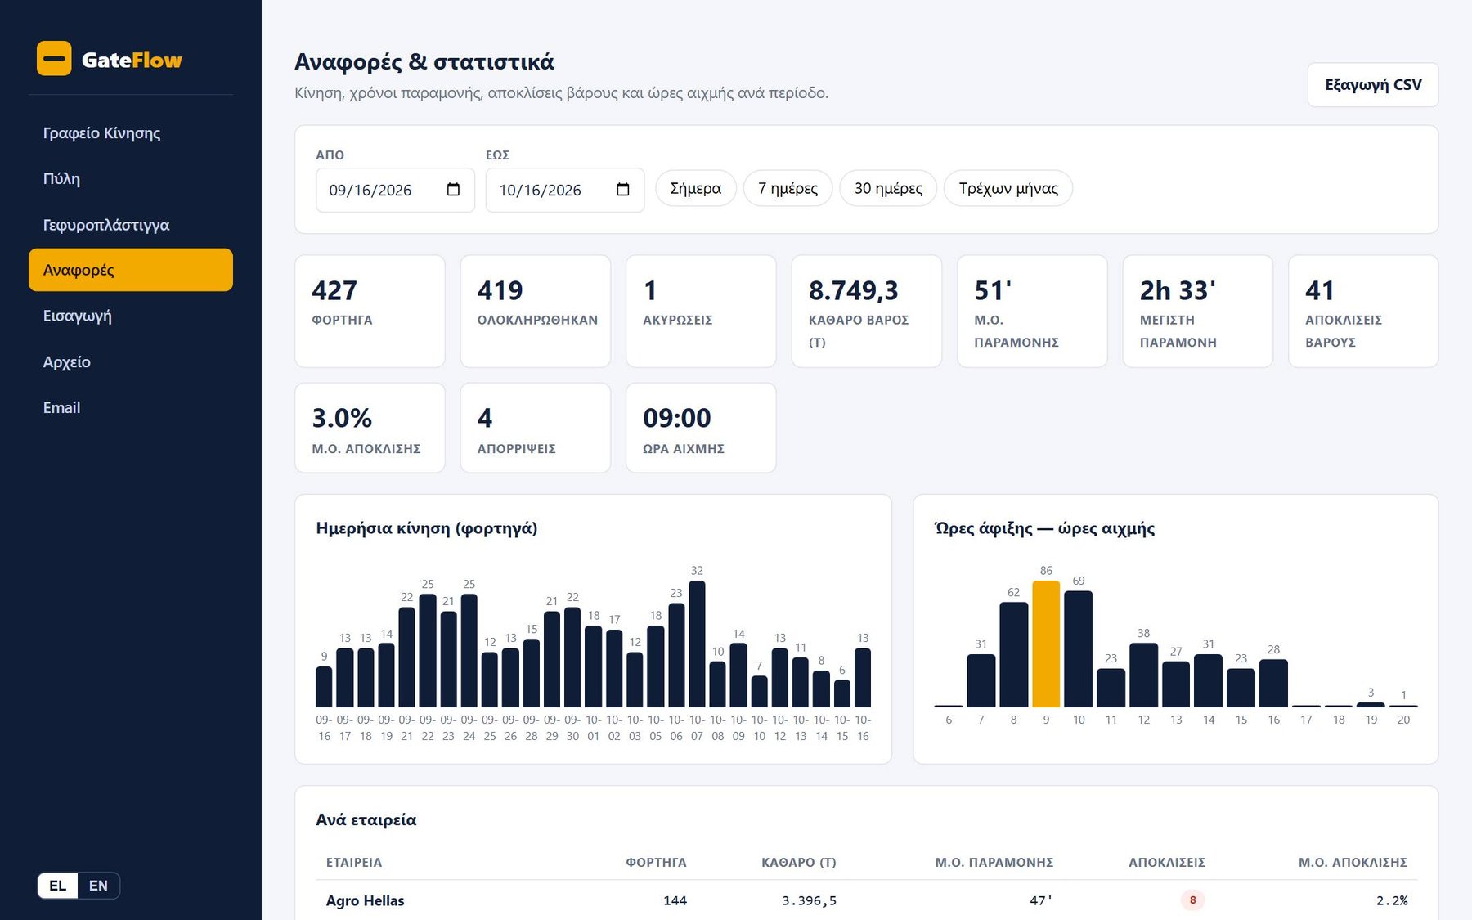
Task: Click the ΑΚΥΡΩΣΕΙΣ stat card
Action: coord(701,311)
